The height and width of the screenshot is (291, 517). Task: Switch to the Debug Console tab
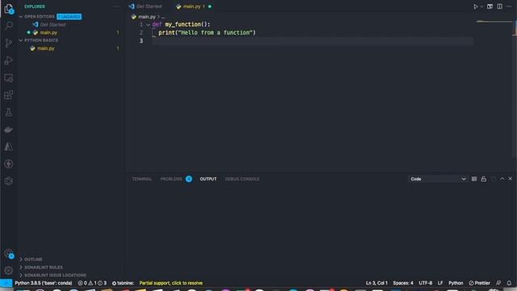pos(242,179)
